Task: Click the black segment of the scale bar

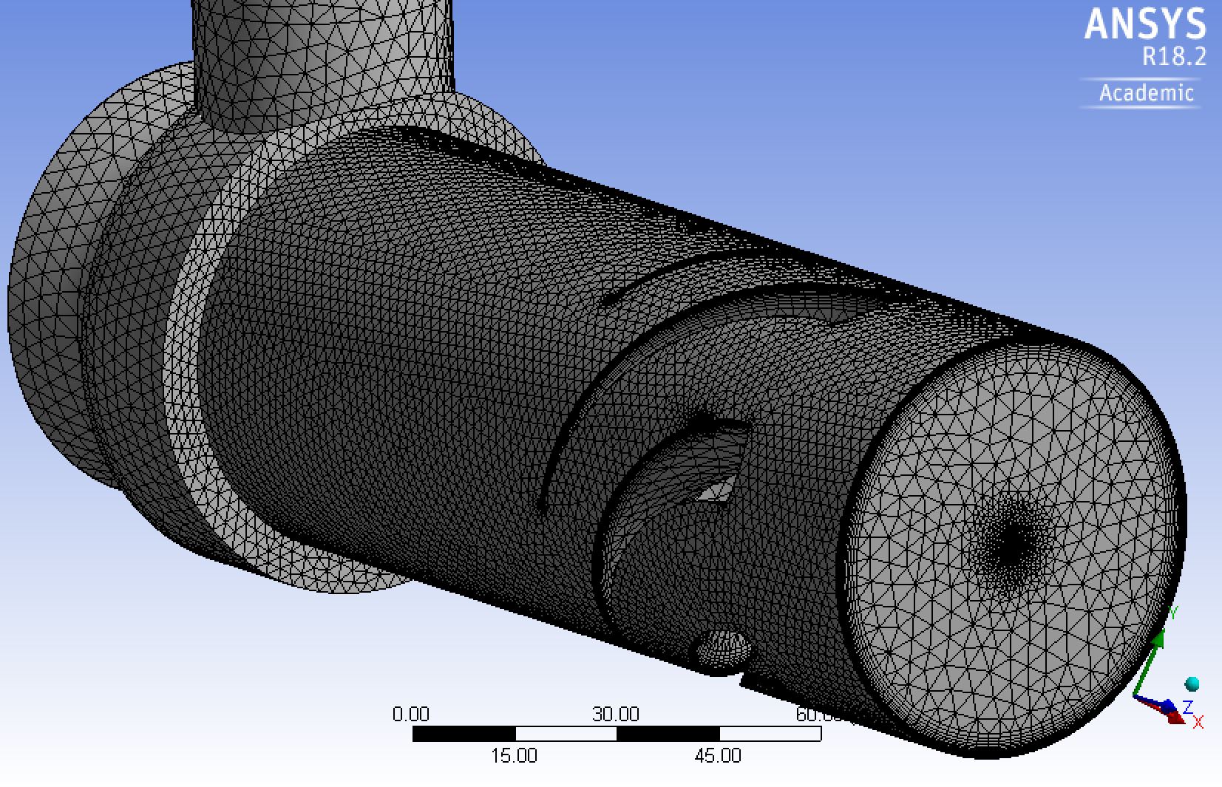Action: pos(466,735)
